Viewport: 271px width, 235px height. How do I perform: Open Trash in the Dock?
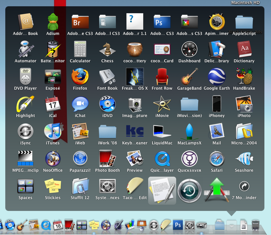click(256, 224)
